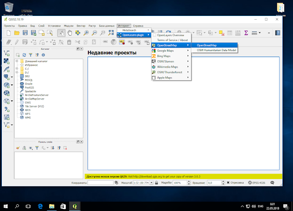Expand the D:/ drive tree node
The height and width of the screenshot is (211, 293).
(17, 72)
